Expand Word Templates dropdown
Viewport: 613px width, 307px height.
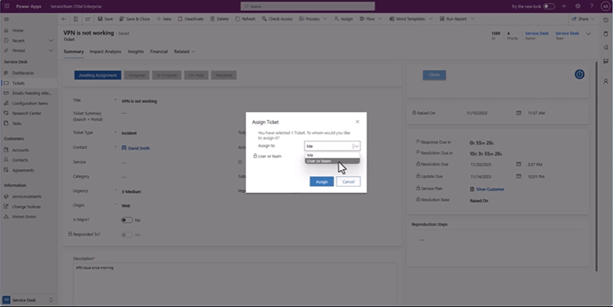pyautogui.click(x=411, y=19)
